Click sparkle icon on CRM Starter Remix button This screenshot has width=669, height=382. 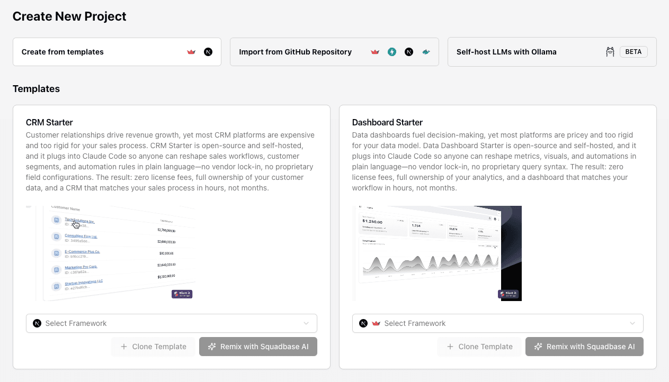tap(212, 347)
